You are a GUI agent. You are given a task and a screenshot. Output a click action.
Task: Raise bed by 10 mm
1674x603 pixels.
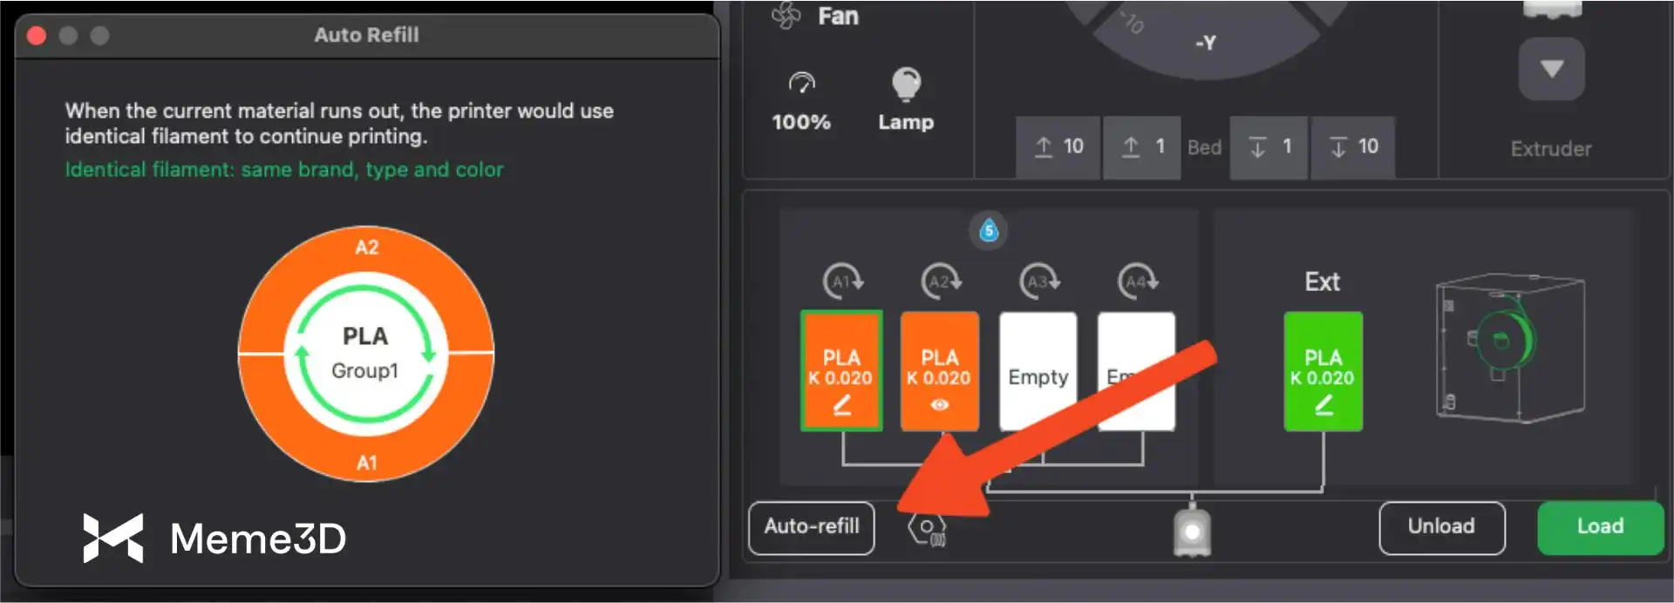[x=1058, y=147]
